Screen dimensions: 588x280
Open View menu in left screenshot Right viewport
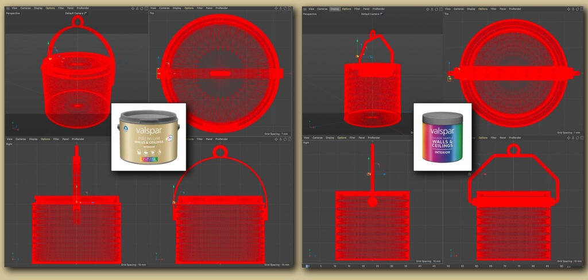pyautogui.click(x=9, y=139)
